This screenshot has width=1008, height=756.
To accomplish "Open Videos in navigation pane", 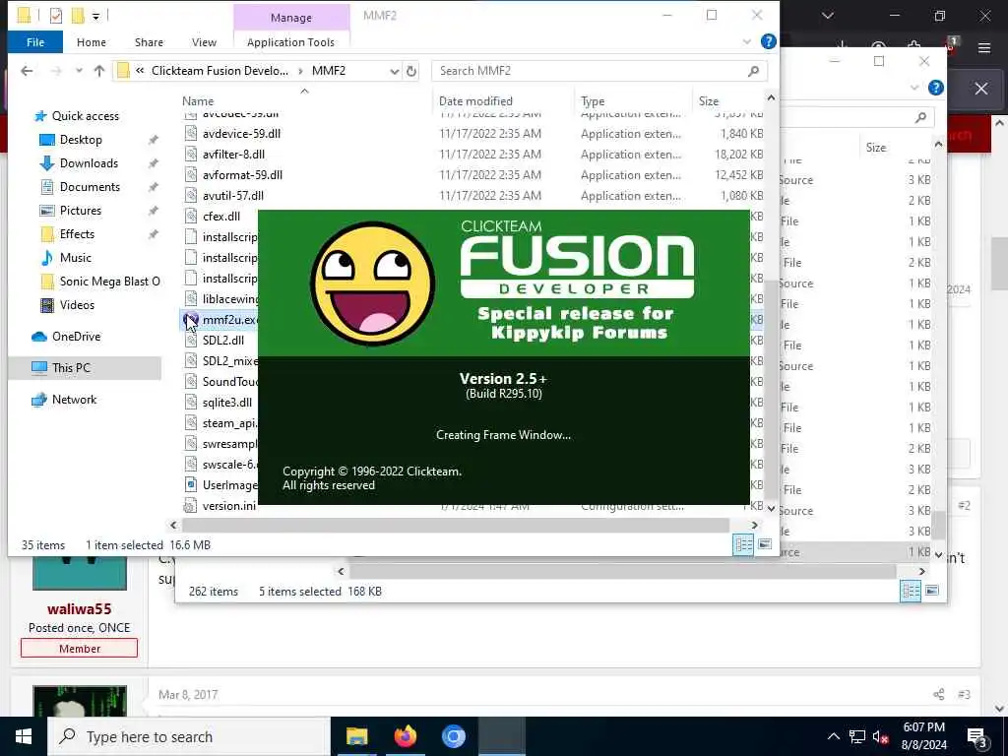I will [x=77, y=305].
